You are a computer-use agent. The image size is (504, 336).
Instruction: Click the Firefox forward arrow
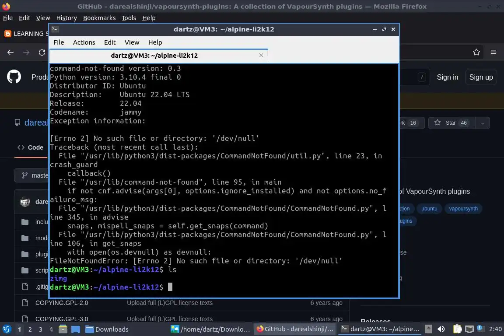click(26, 52)
